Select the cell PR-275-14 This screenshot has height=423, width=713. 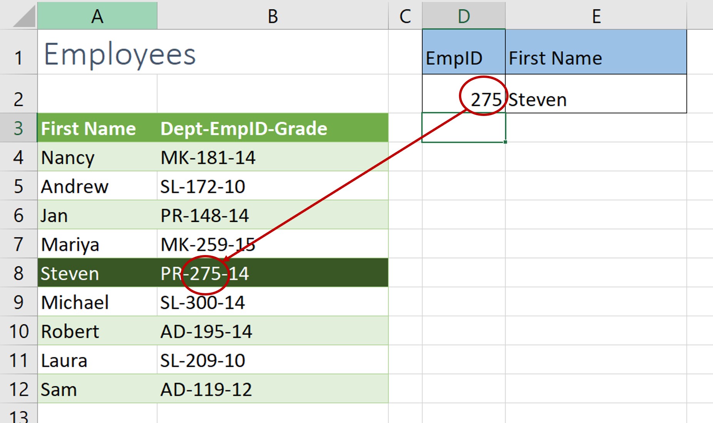coord(273,272)
